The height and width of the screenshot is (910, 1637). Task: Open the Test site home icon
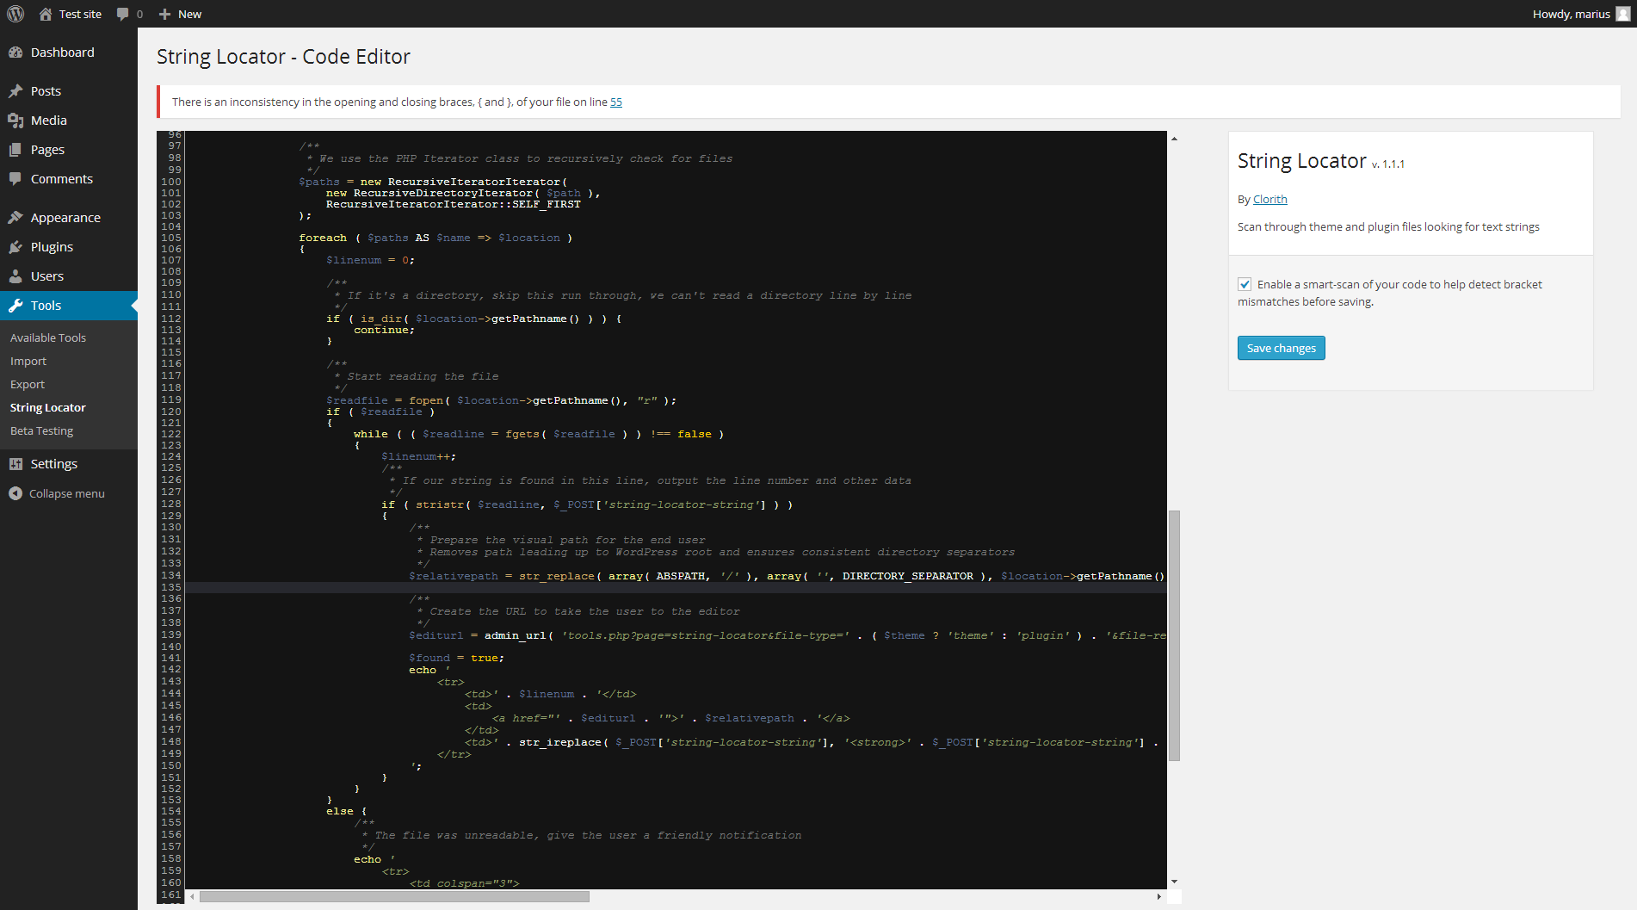tap(46, 14)
